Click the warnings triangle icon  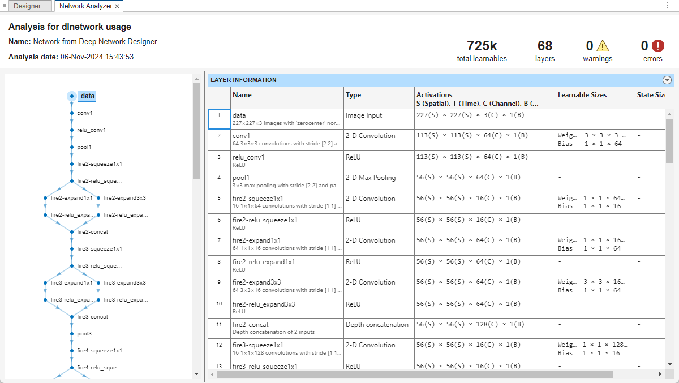(603, 46)
